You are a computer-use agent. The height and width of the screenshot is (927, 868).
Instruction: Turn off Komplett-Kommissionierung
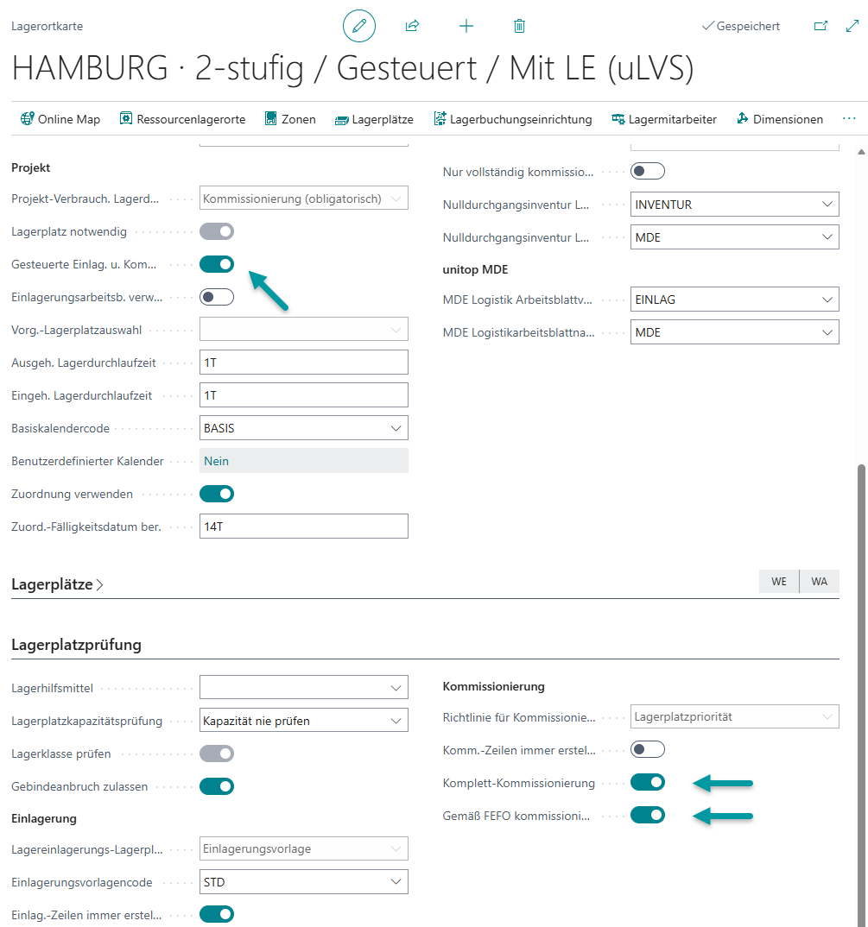coord(648,782)
